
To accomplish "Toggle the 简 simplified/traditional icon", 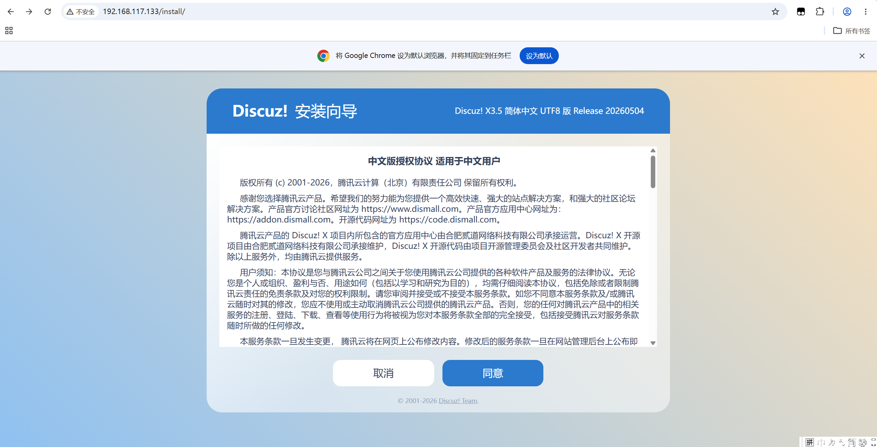I will click(852, 442).
